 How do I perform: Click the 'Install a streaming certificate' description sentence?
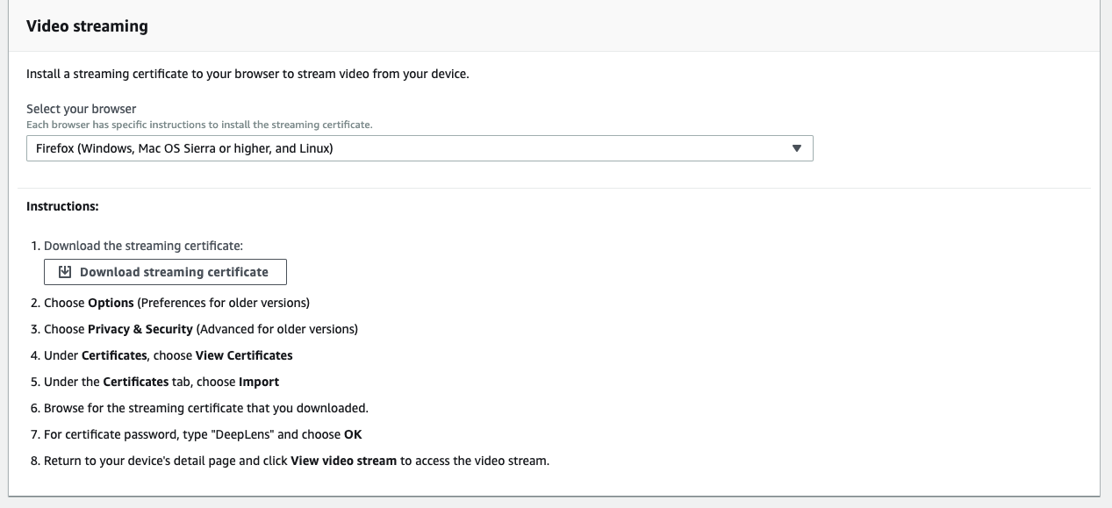point(248,74)
